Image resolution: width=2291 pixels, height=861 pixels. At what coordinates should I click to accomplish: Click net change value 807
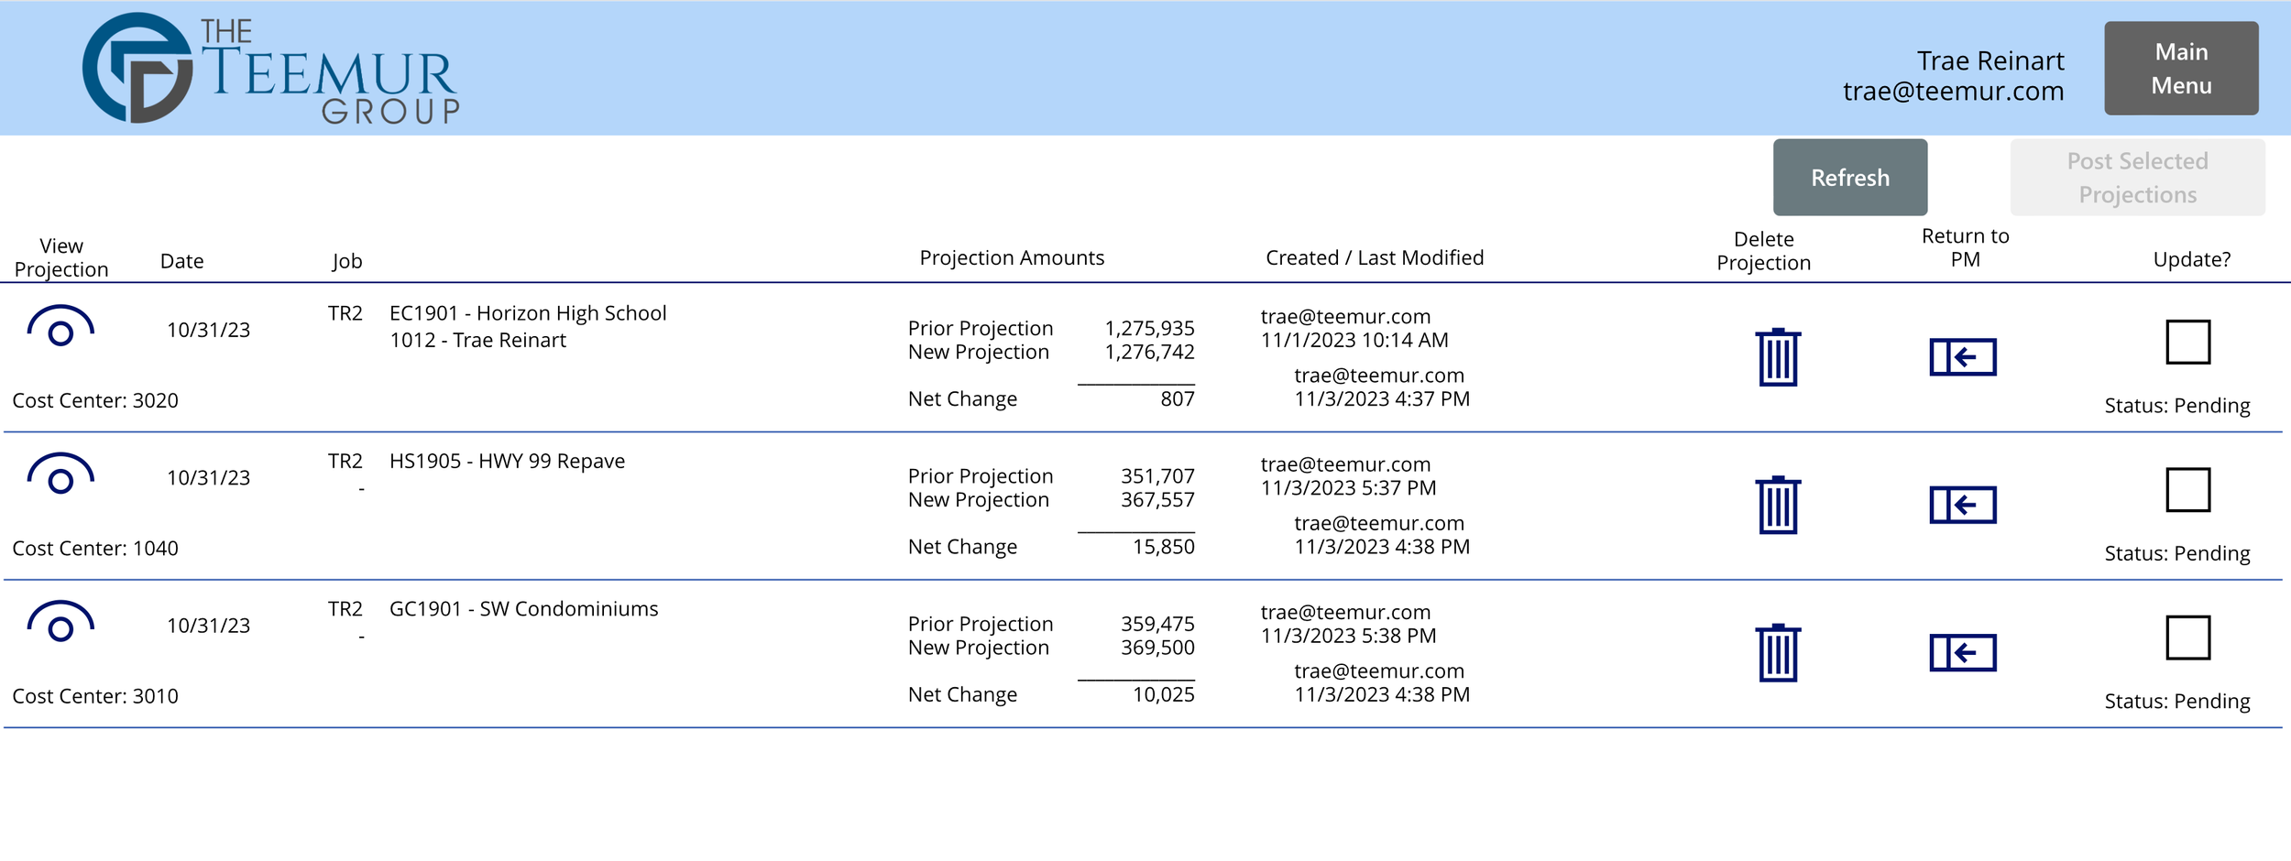1177,398
